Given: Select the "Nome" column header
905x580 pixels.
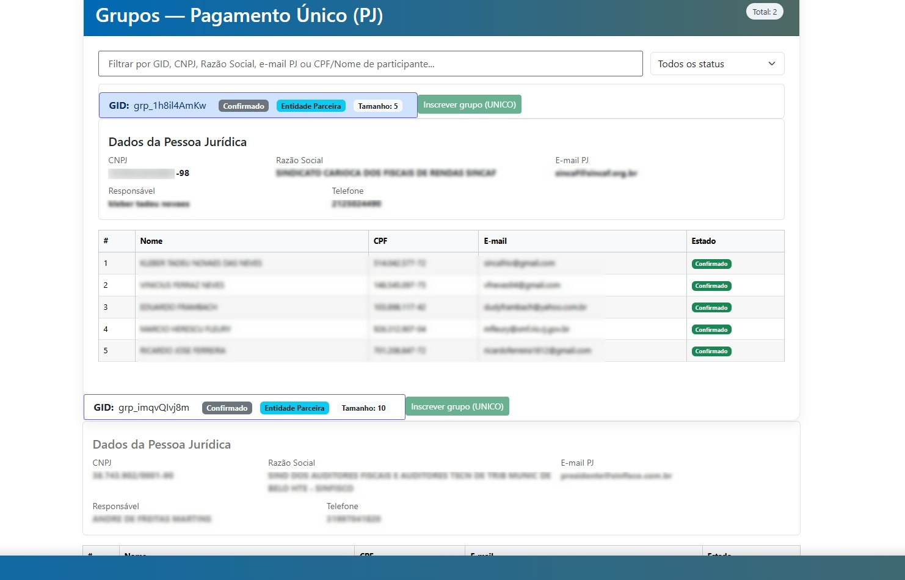Looking at the screenshot, I should point(151,241).
